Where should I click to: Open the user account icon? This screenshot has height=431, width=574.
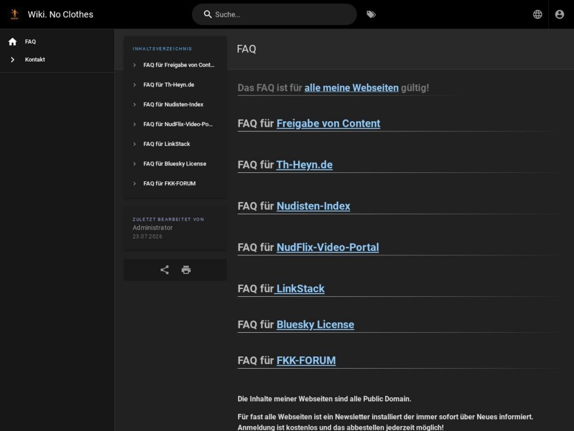tap(559, 14)
